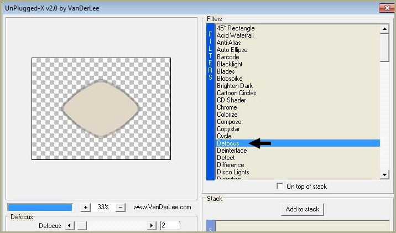Click the zoom in plus button
396x233 pixels.
pyautogui.click(x=85, y=207)
